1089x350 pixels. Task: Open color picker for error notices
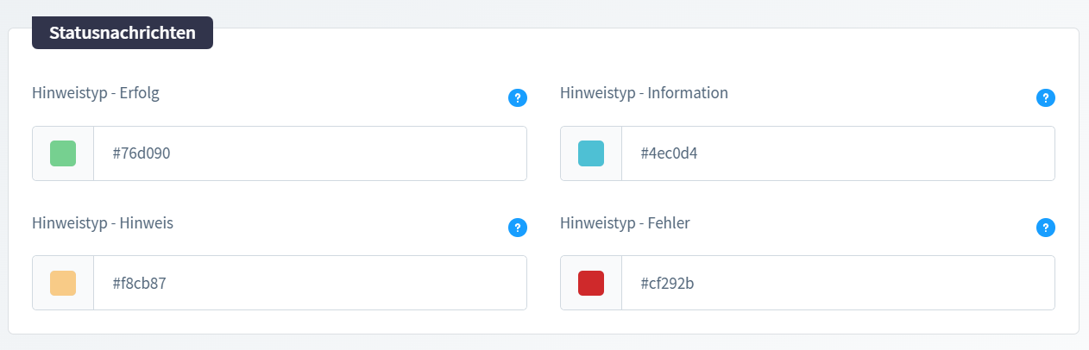591,283
